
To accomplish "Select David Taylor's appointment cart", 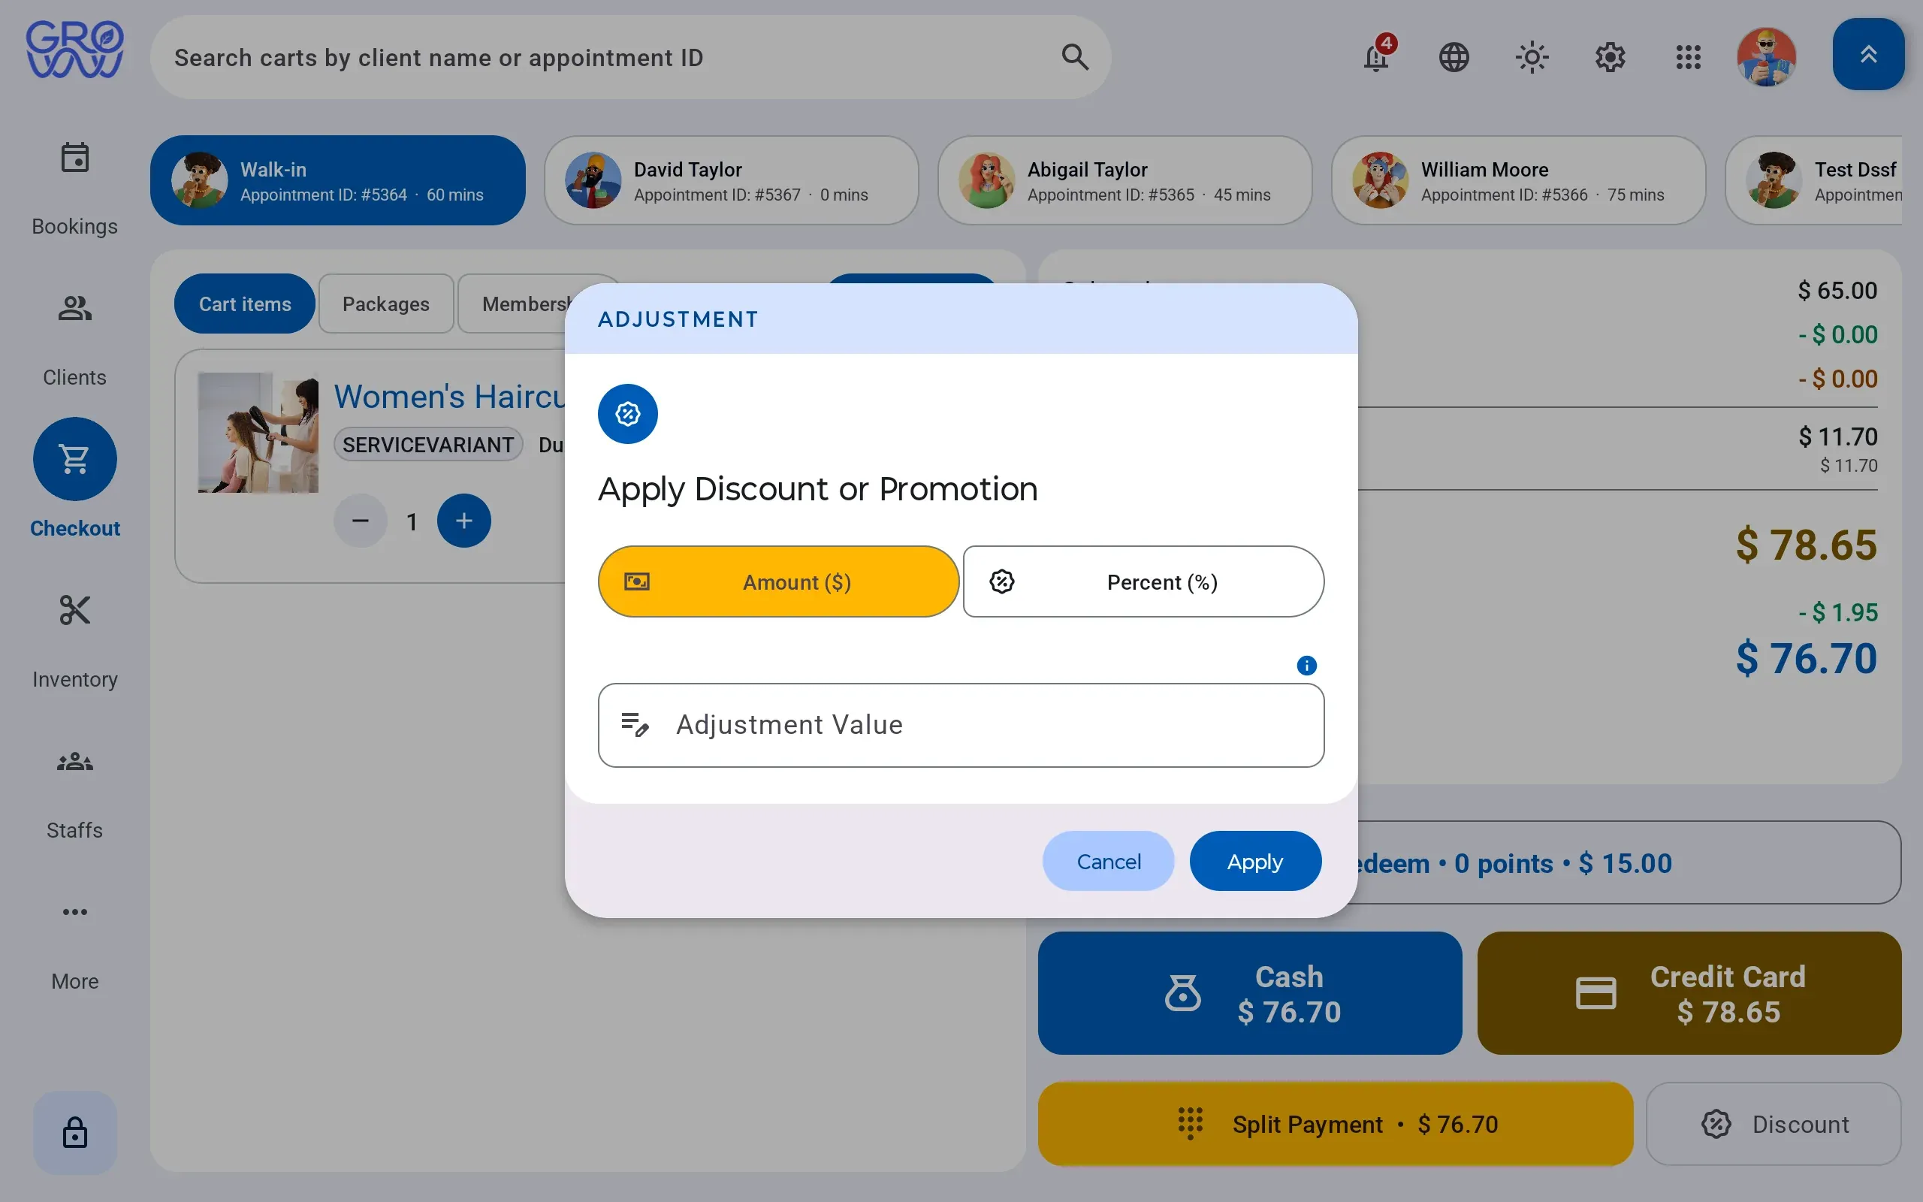I will pos(731,180).
